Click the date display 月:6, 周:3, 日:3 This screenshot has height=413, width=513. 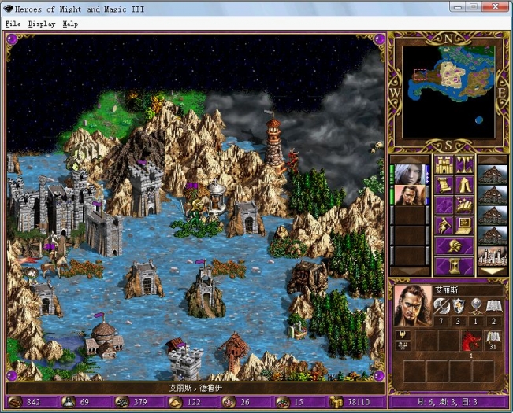(448, 402)
